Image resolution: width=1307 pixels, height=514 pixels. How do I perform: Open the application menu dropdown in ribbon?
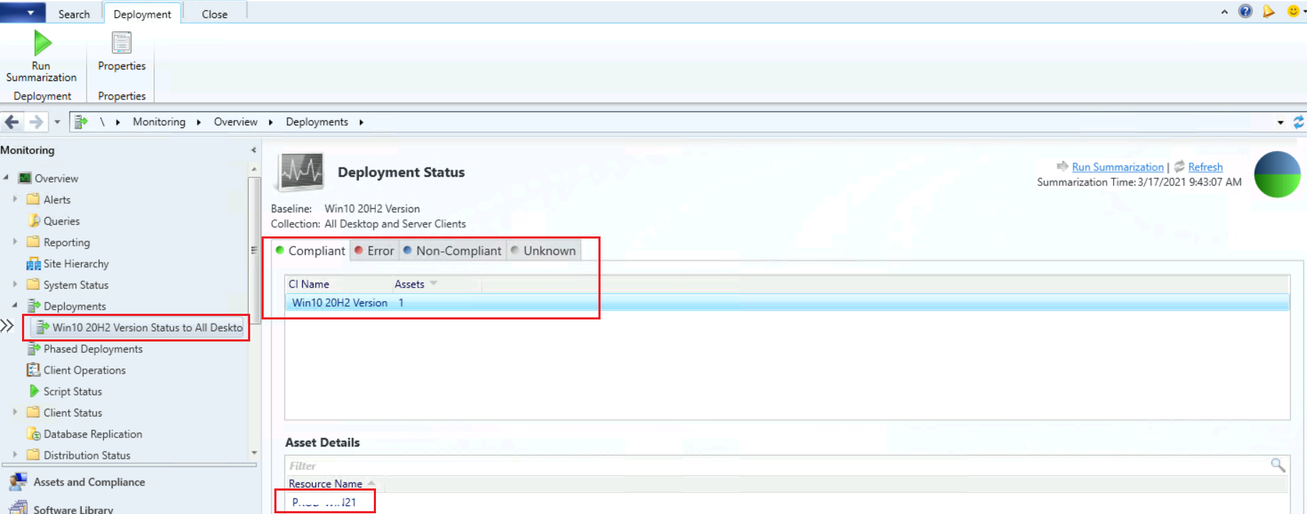[x=23, y=12]
